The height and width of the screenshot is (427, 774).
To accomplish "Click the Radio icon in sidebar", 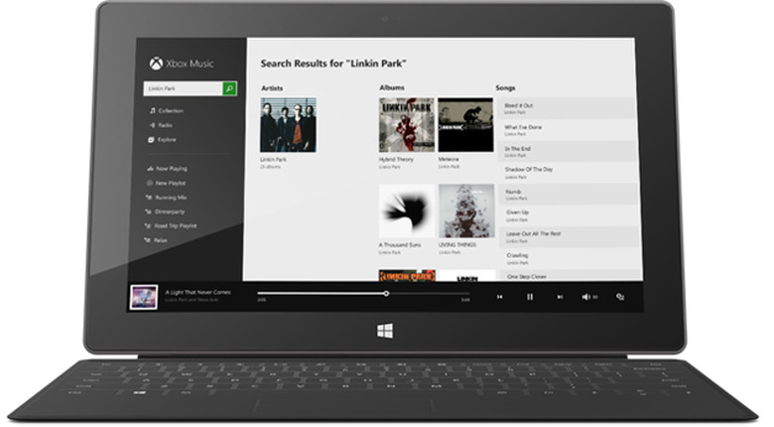I will pyautogui.click(x=152, y=125).
